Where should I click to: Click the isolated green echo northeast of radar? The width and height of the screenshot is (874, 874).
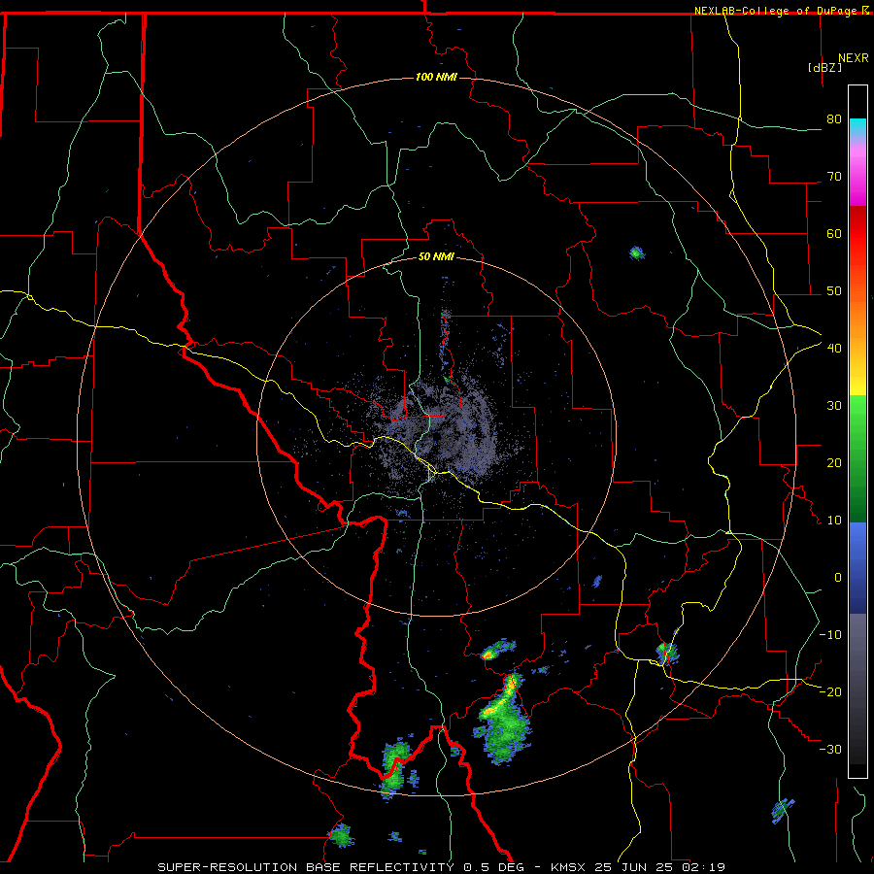pyautogui.click(x=636, y=253)
